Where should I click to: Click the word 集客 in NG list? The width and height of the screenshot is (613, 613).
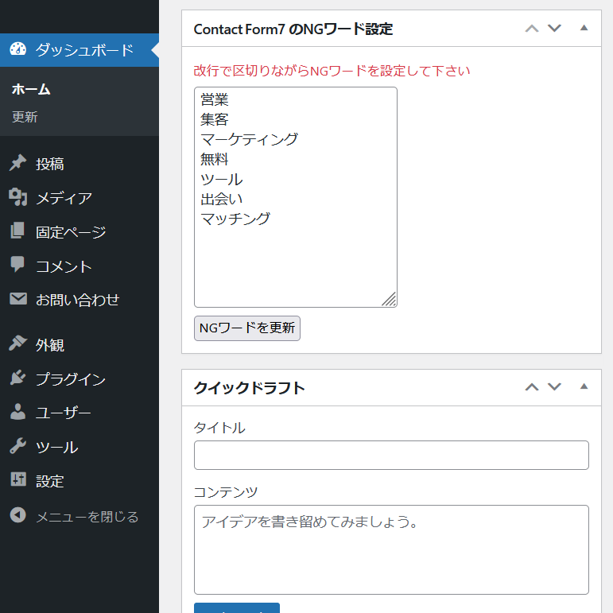(x=215, y=119)
